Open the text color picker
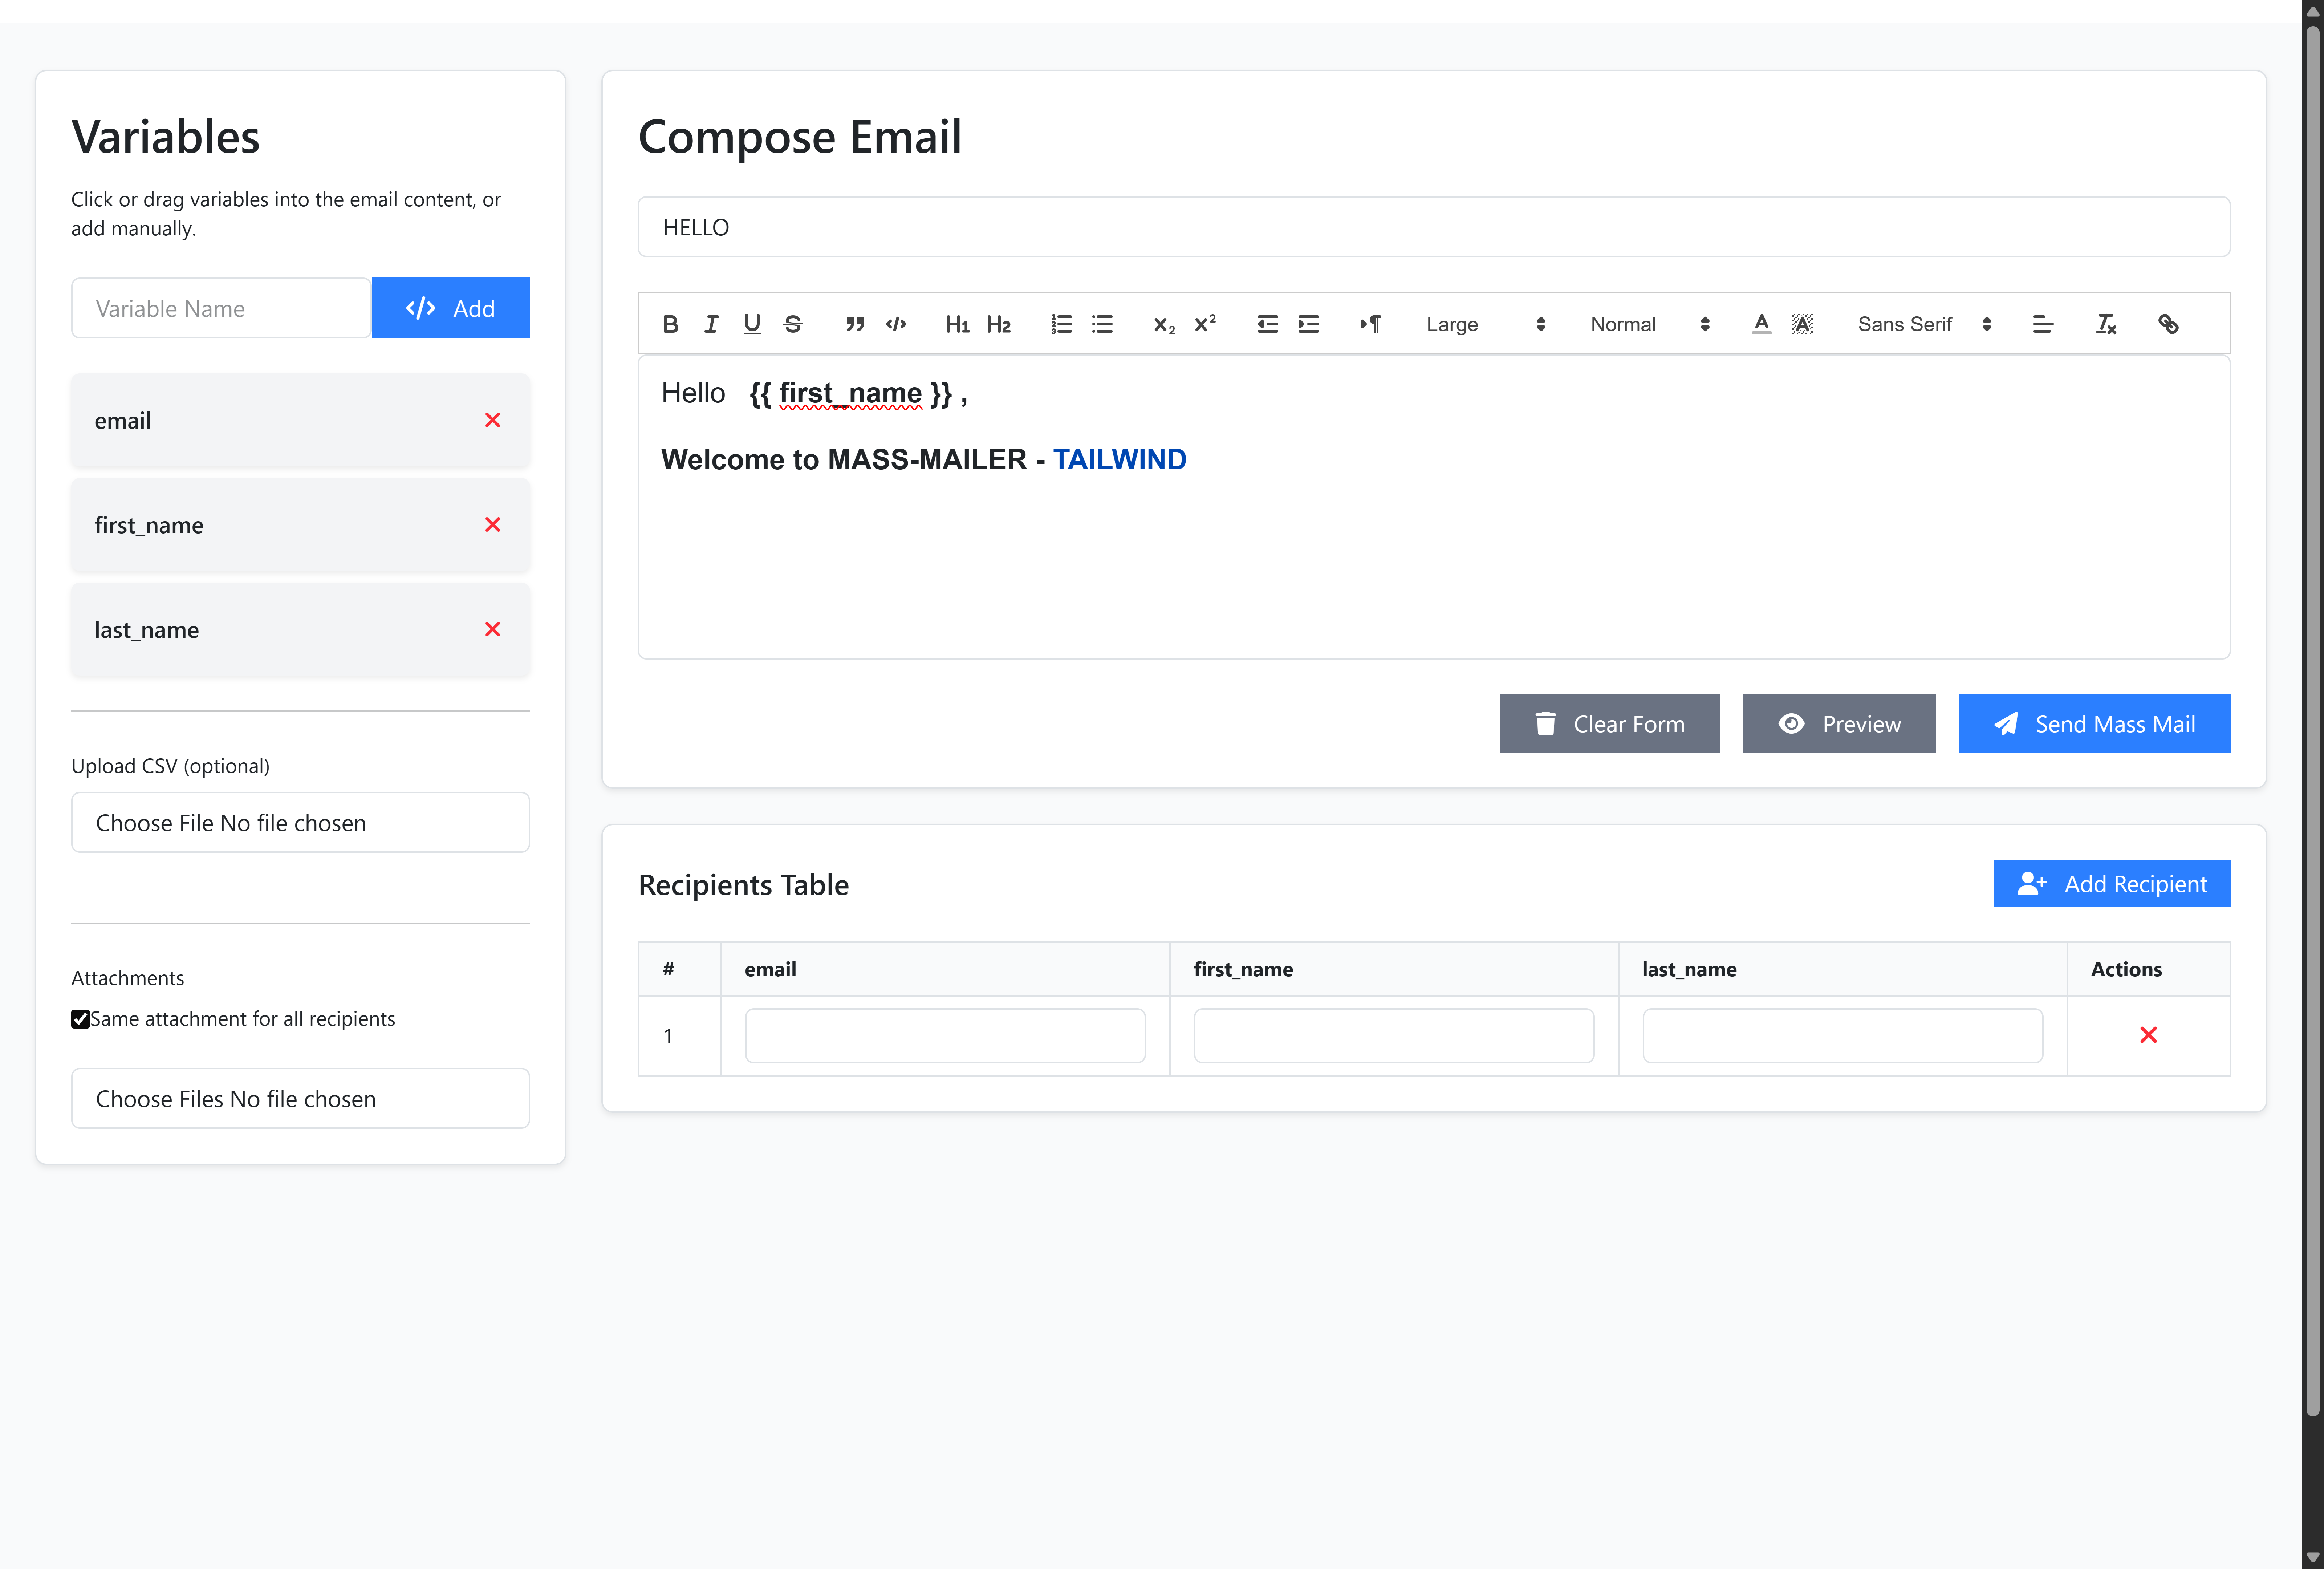Image resolution: width=2324 pixels, height=1569 pixels. (1761, 324)
